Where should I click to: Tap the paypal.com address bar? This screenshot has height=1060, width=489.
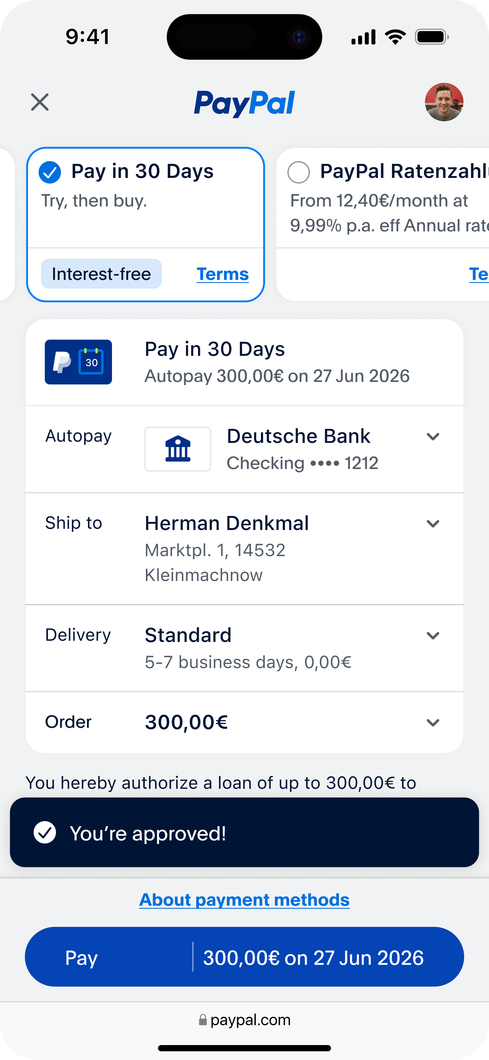click(x=244, y=1020)
